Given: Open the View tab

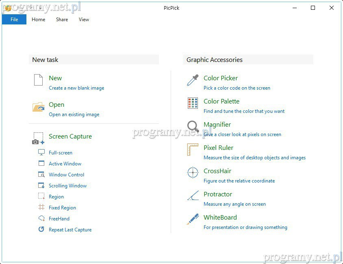Looking at the screenshot, I should click(84, 20).
